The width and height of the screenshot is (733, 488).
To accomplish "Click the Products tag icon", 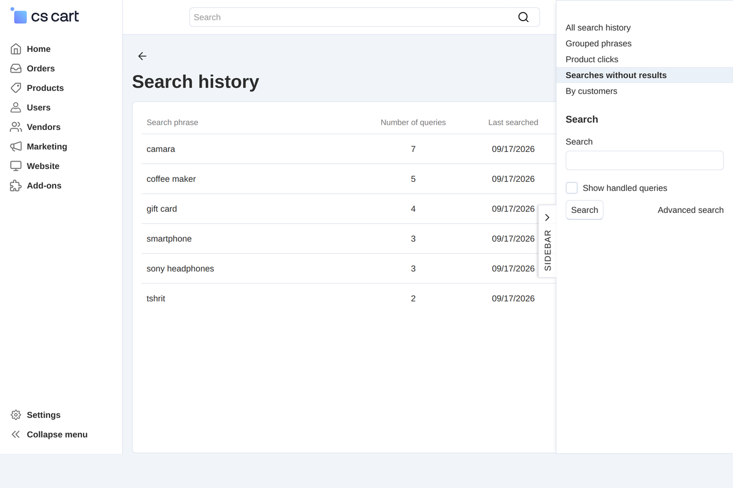I will click(16, 88).
